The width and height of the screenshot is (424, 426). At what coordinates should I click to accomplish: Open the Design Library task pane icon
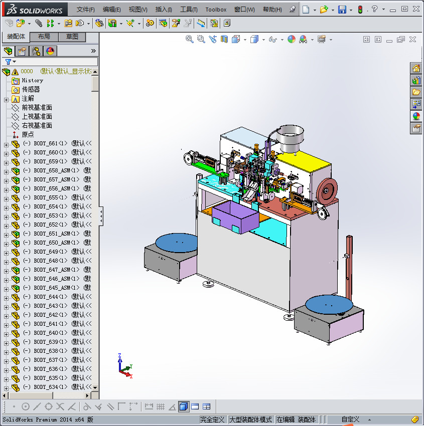point(416,80)
